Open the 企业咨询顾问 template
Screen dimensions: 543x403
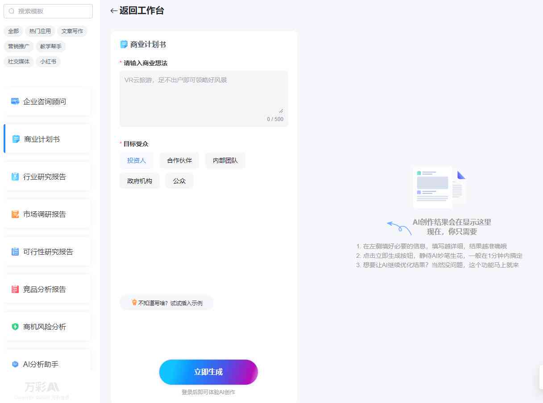(47, 101)
